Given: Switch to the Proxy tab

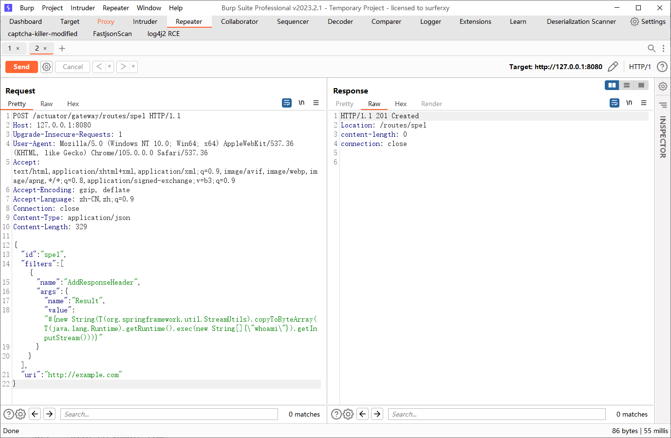Looking at the screenshot, I should [x=106, y=21].
